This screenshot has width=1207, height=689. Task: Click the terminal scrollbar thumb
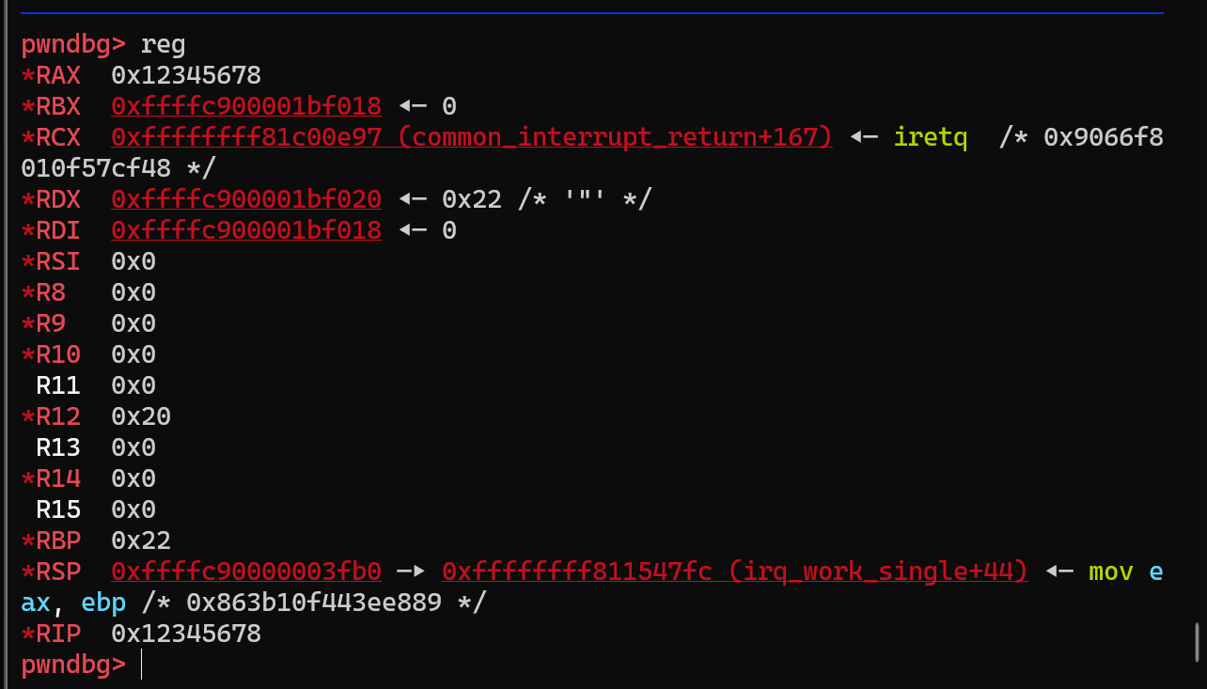(1197, 643)
